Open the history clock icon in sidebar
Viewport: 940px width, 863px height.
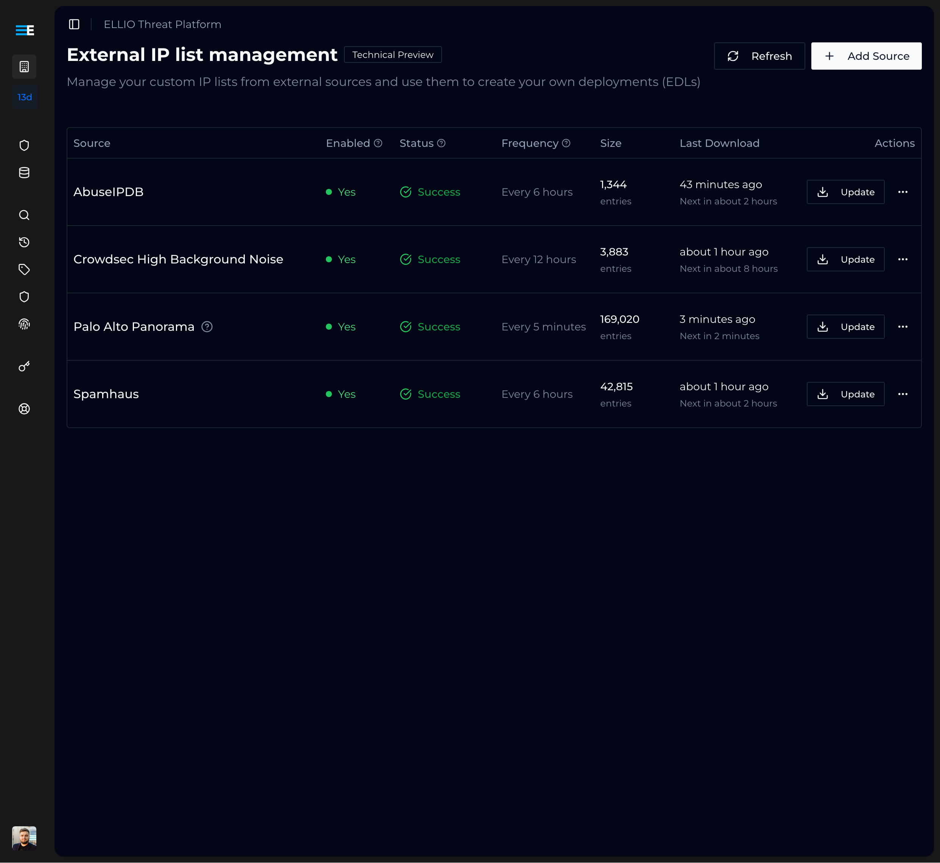pos(24,242)
